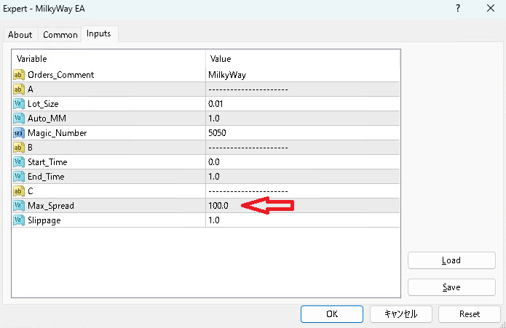Click the integer icon beside Magic_Number
Viewport: 506px width, 328px height.
19,133
